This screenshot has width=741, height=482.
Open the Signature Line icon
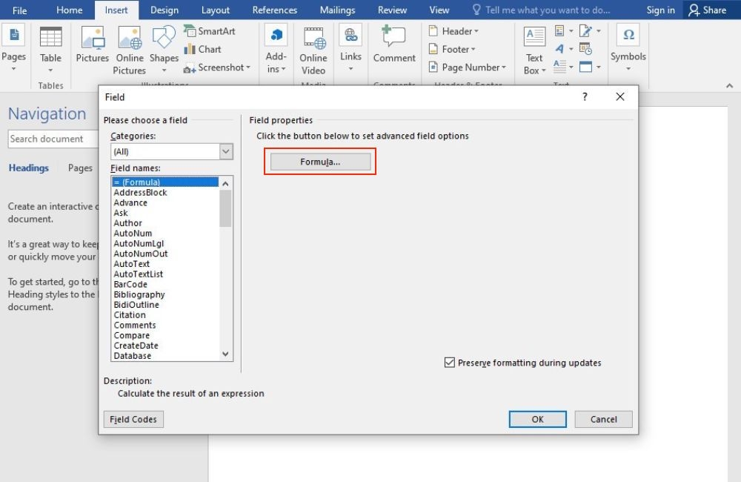click(x=585, y=31)
